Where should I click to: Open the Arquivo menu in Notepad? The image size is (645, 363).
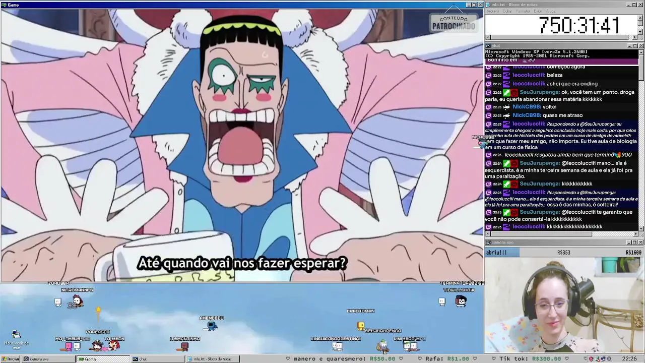point(493,11)
